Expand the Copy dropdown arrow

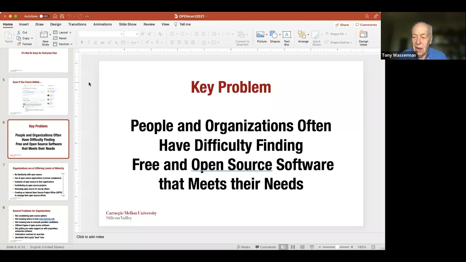point(32,38)
